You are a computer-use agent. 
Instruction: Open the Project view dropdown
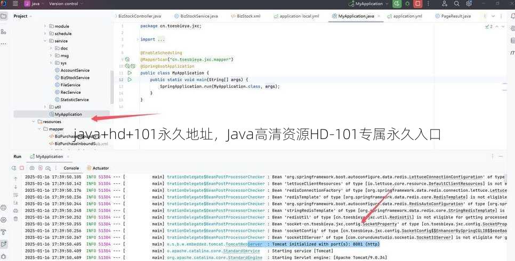click(23, 16)
